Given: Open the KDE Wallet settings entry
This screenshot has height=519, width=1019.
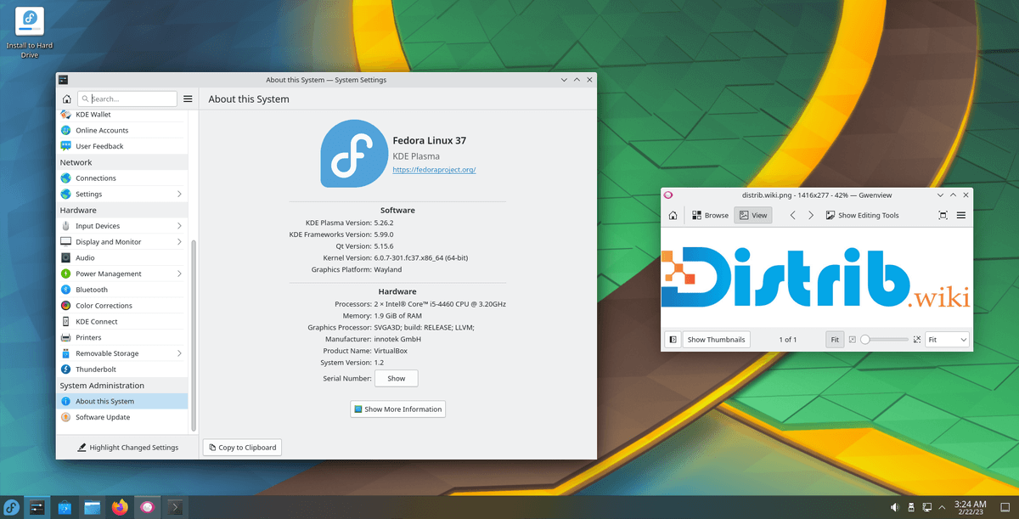Looking at the screenshot, I should [122, 115].
